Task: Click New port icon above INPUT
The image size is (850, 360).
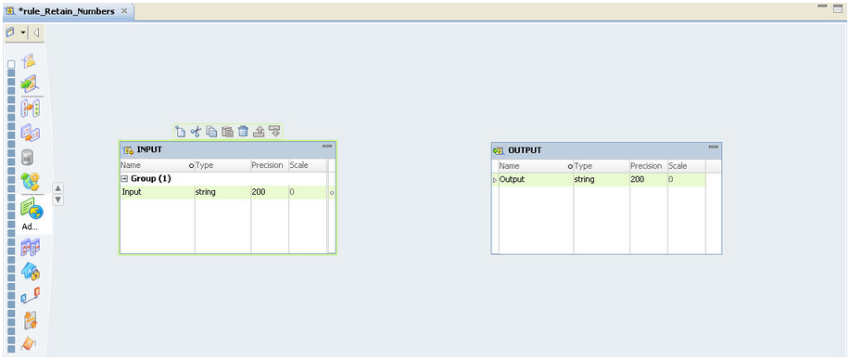Action: coord(181,131)
